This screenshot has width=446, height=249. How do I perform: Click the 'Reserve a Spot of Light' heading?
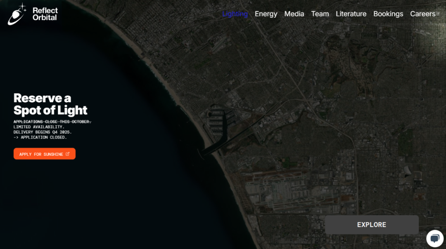(50, 104)
